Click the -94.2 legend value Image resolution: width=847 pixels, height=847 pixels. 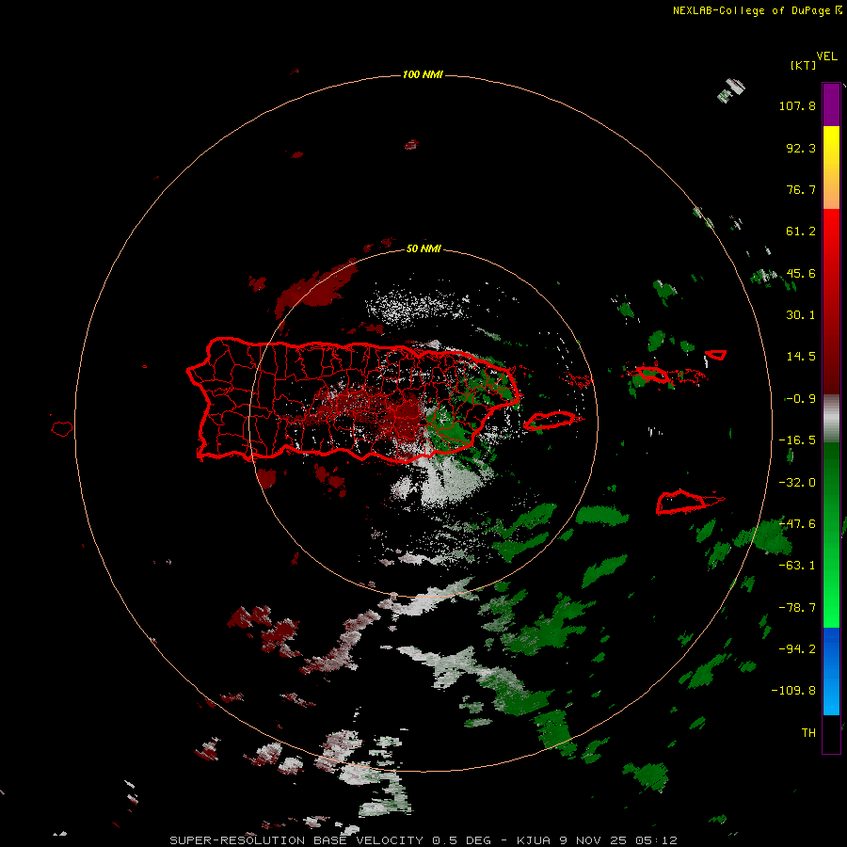[x=797, y=648]
